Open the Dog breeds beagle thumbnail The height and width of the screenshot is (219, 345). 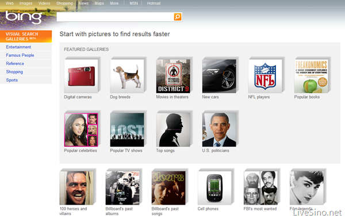(x=128, y=75)
